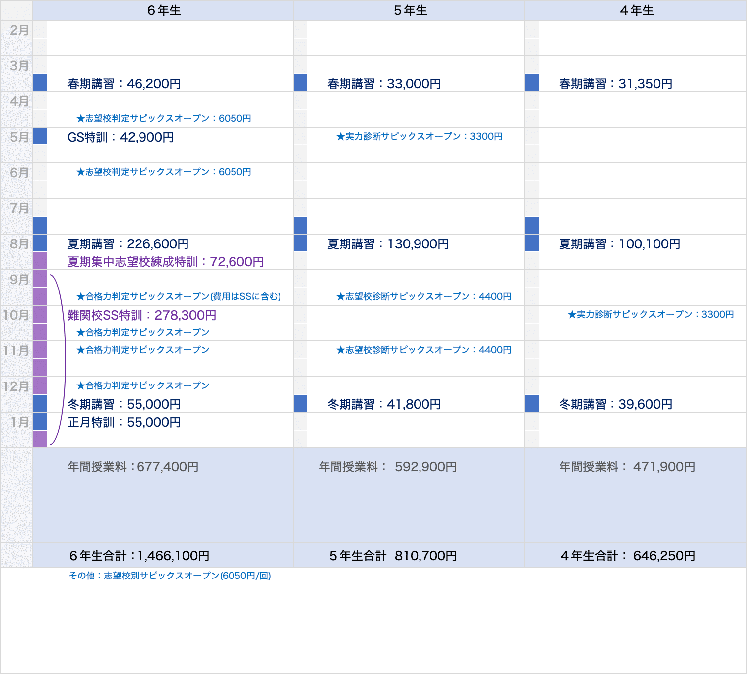747x674 pixels.
Task: Click the blue marker beside 6年生 春期講習
Action: (x=39, y=83)
